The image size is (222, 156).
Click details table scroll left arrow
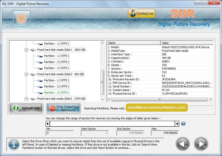[109, 99]
